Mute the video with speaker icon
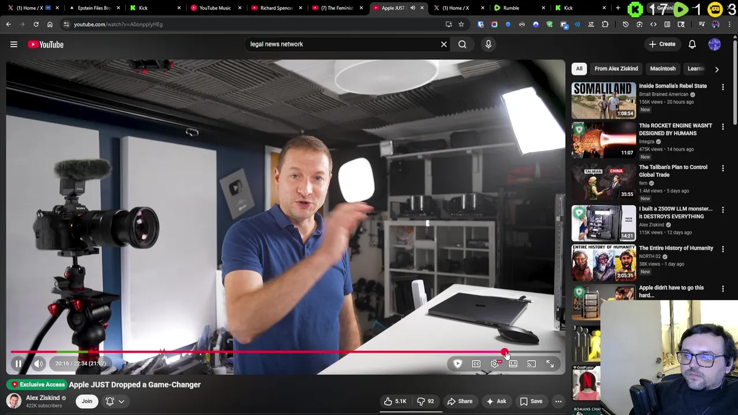 pos(39,364)
